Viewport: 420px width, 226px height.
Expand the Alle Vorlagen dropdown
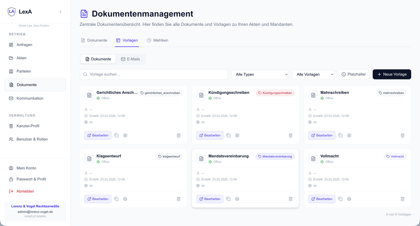[313, 74]
